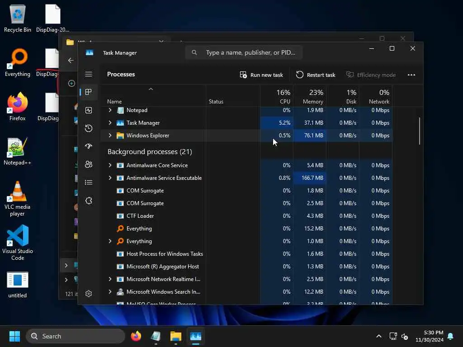Open the more options ellipsis menu
The height and width of the screenshot is (347, 463).
click(411, 75)
